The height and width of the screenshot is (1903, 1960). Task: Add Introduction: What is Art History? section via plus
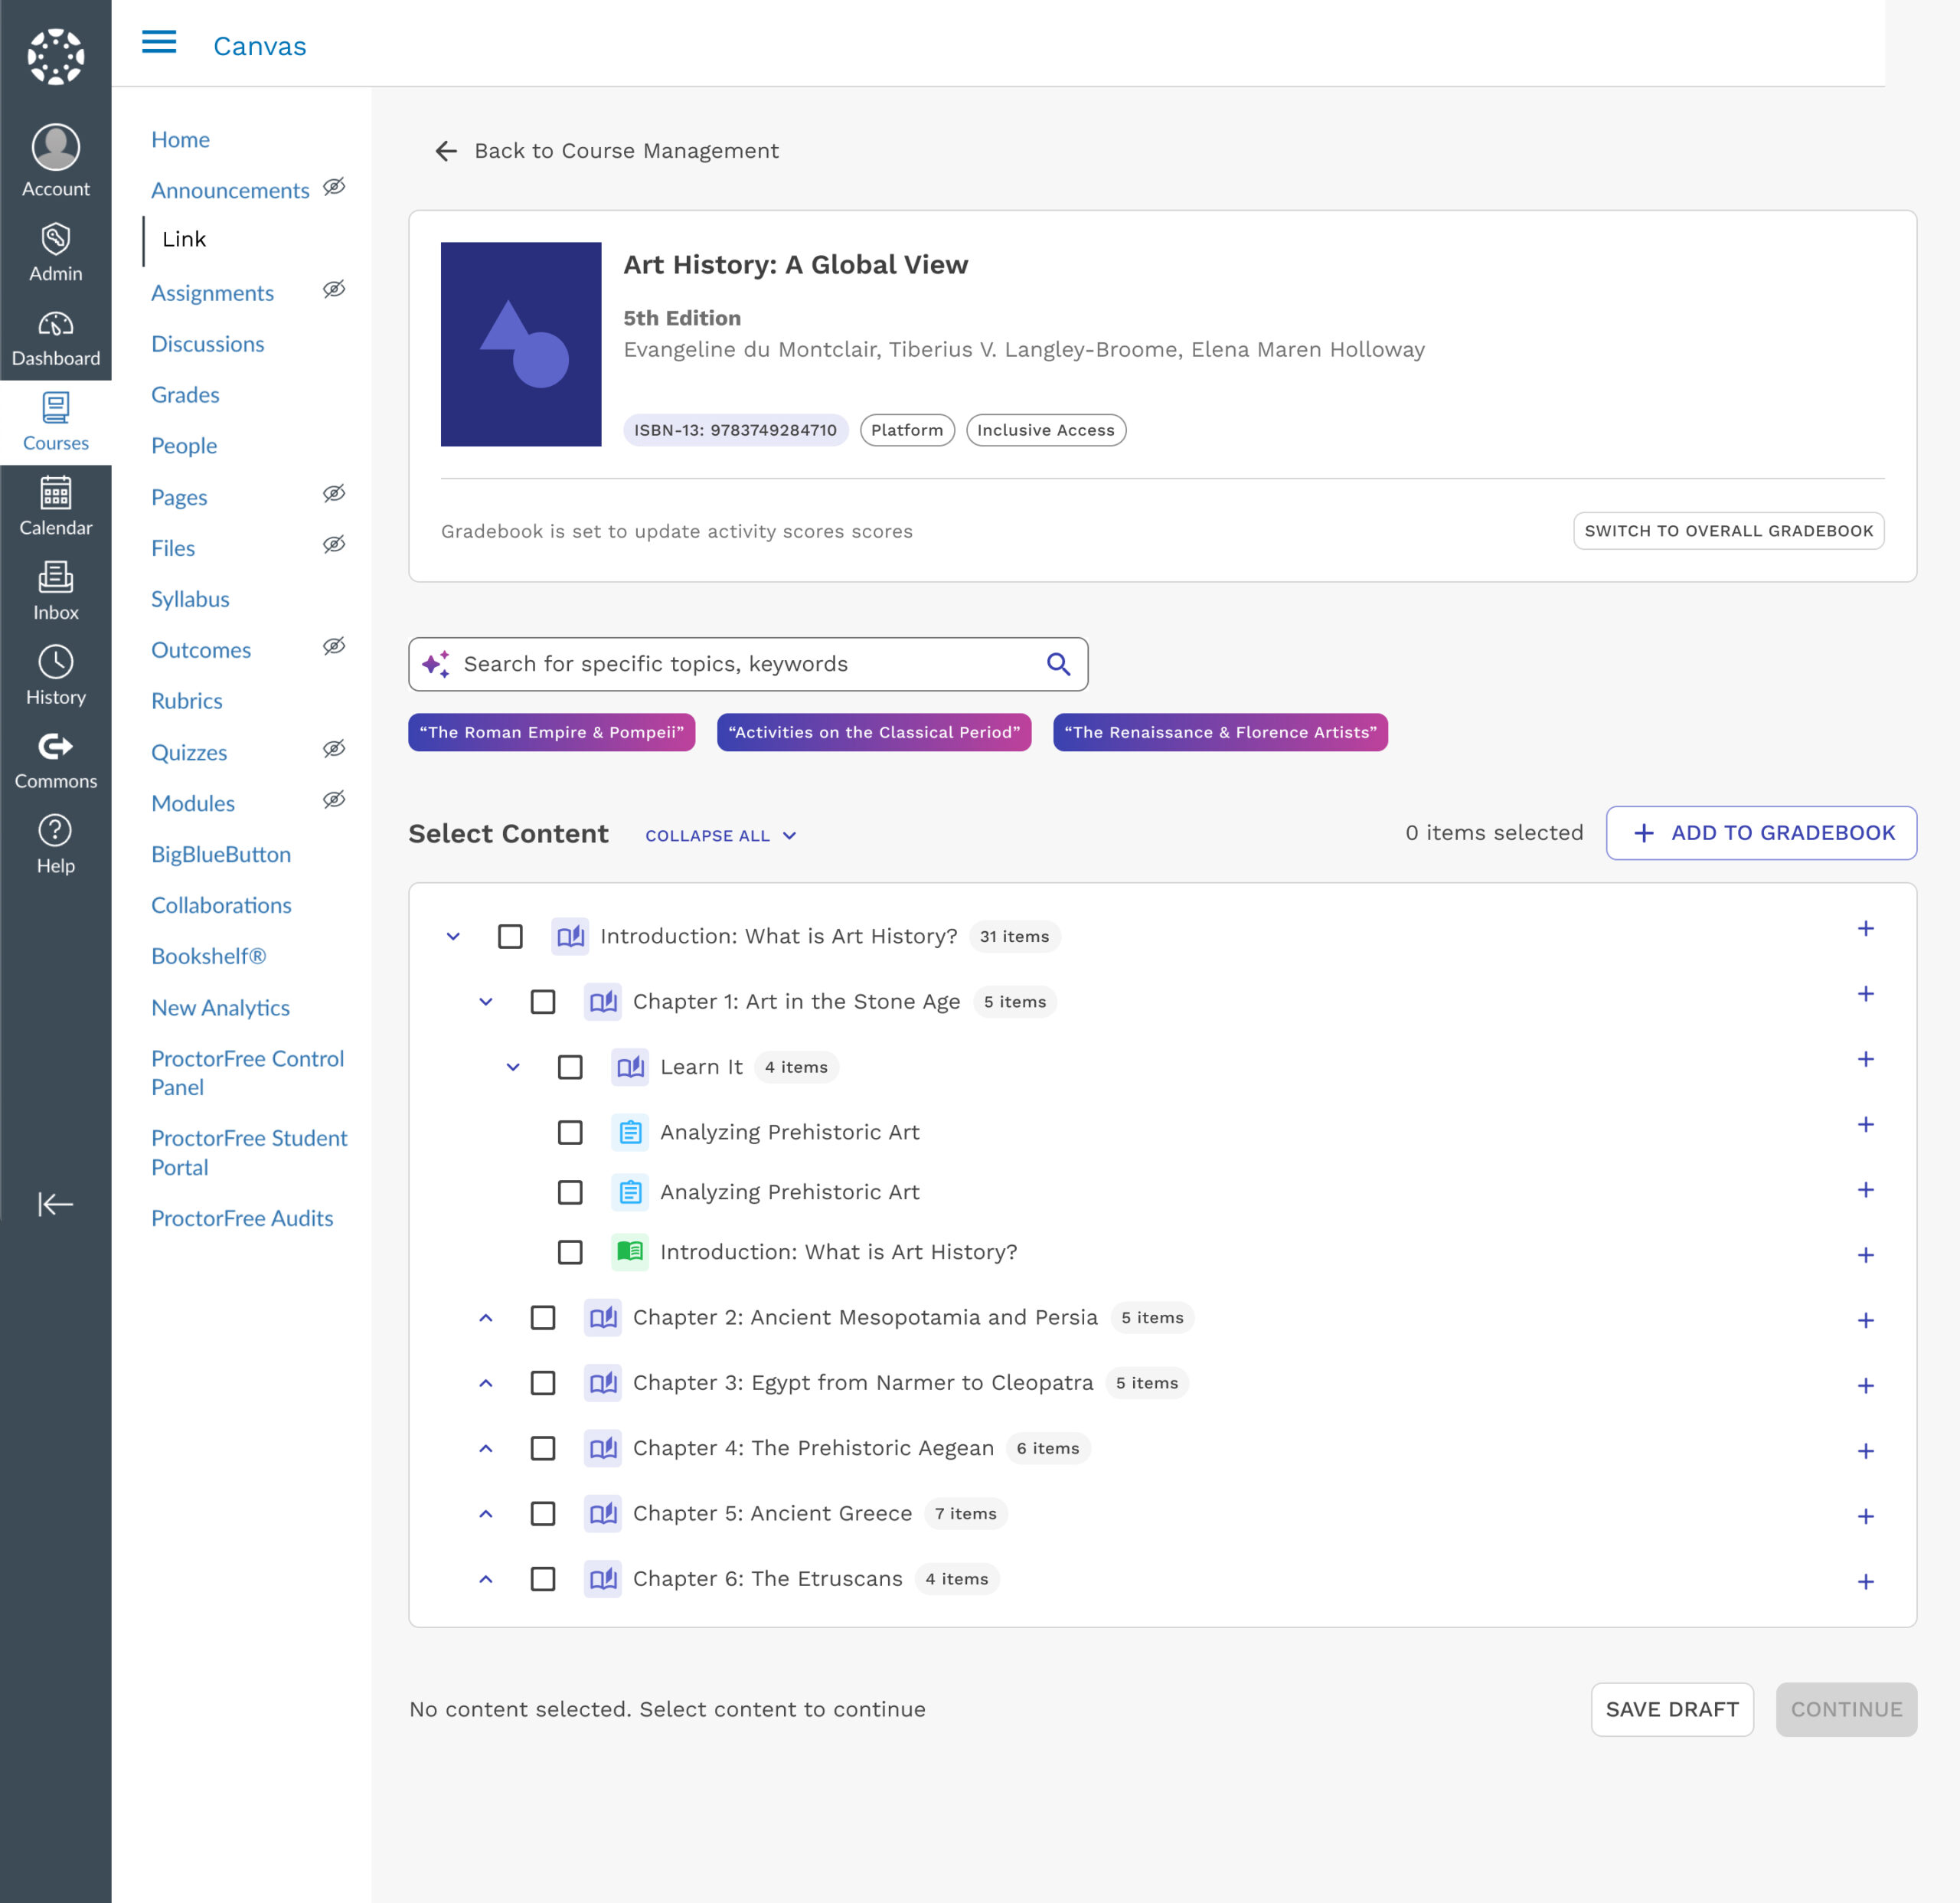pos(1865,929)
